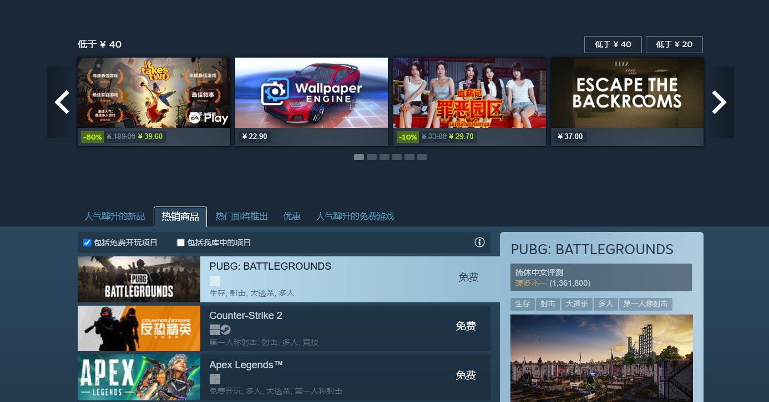This screenshot has width=769, height=402.
Task: Click the right carousel arrow
Action: [x=720, y=102]
